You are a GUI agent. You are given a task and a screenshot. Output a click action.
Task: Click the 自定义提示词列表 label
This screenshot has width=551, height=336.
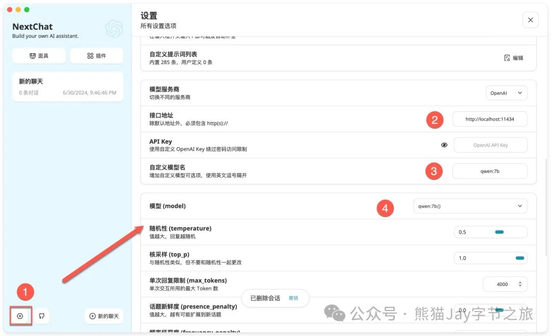tap(173, 54)
